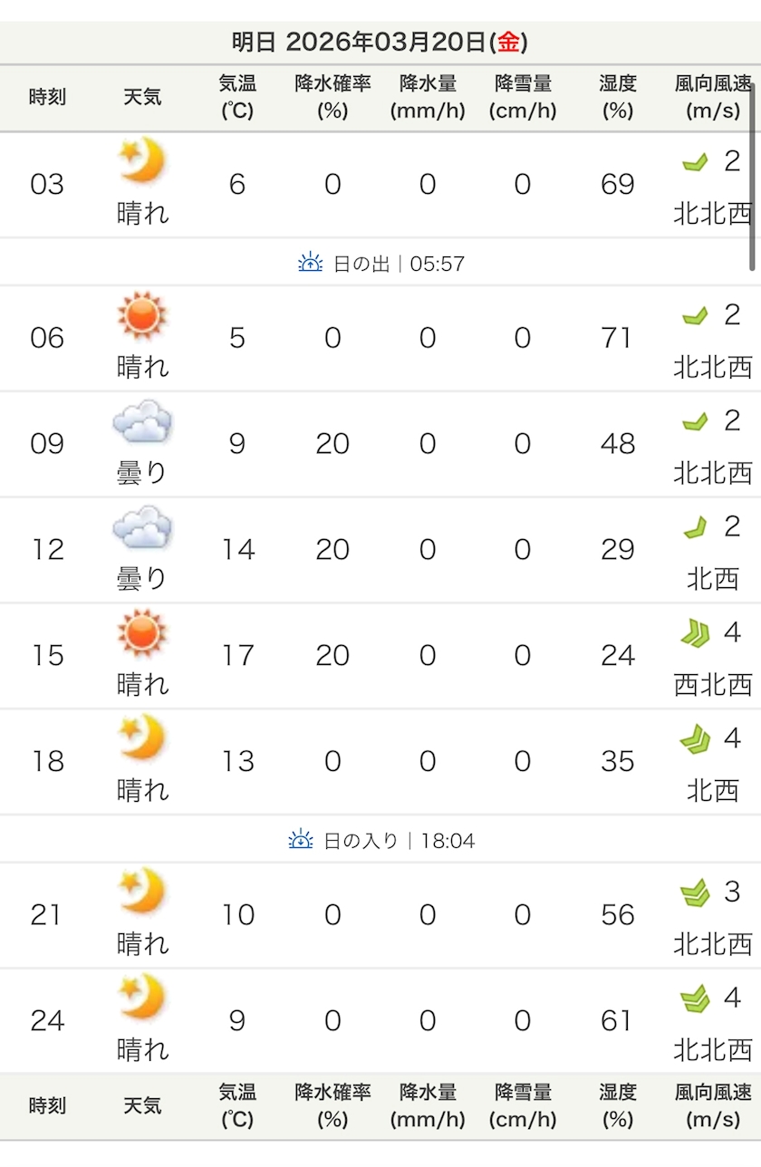Tap the cloud icon in the 12 row

tap(142, 527)
